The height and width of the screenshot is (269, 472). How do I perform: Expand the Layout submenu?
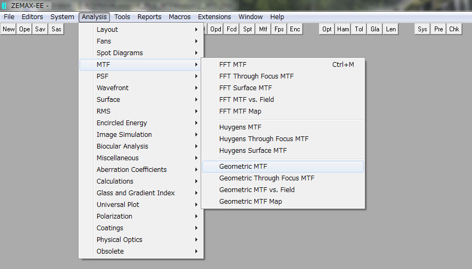pyautogui.click(x=141, y=30)
